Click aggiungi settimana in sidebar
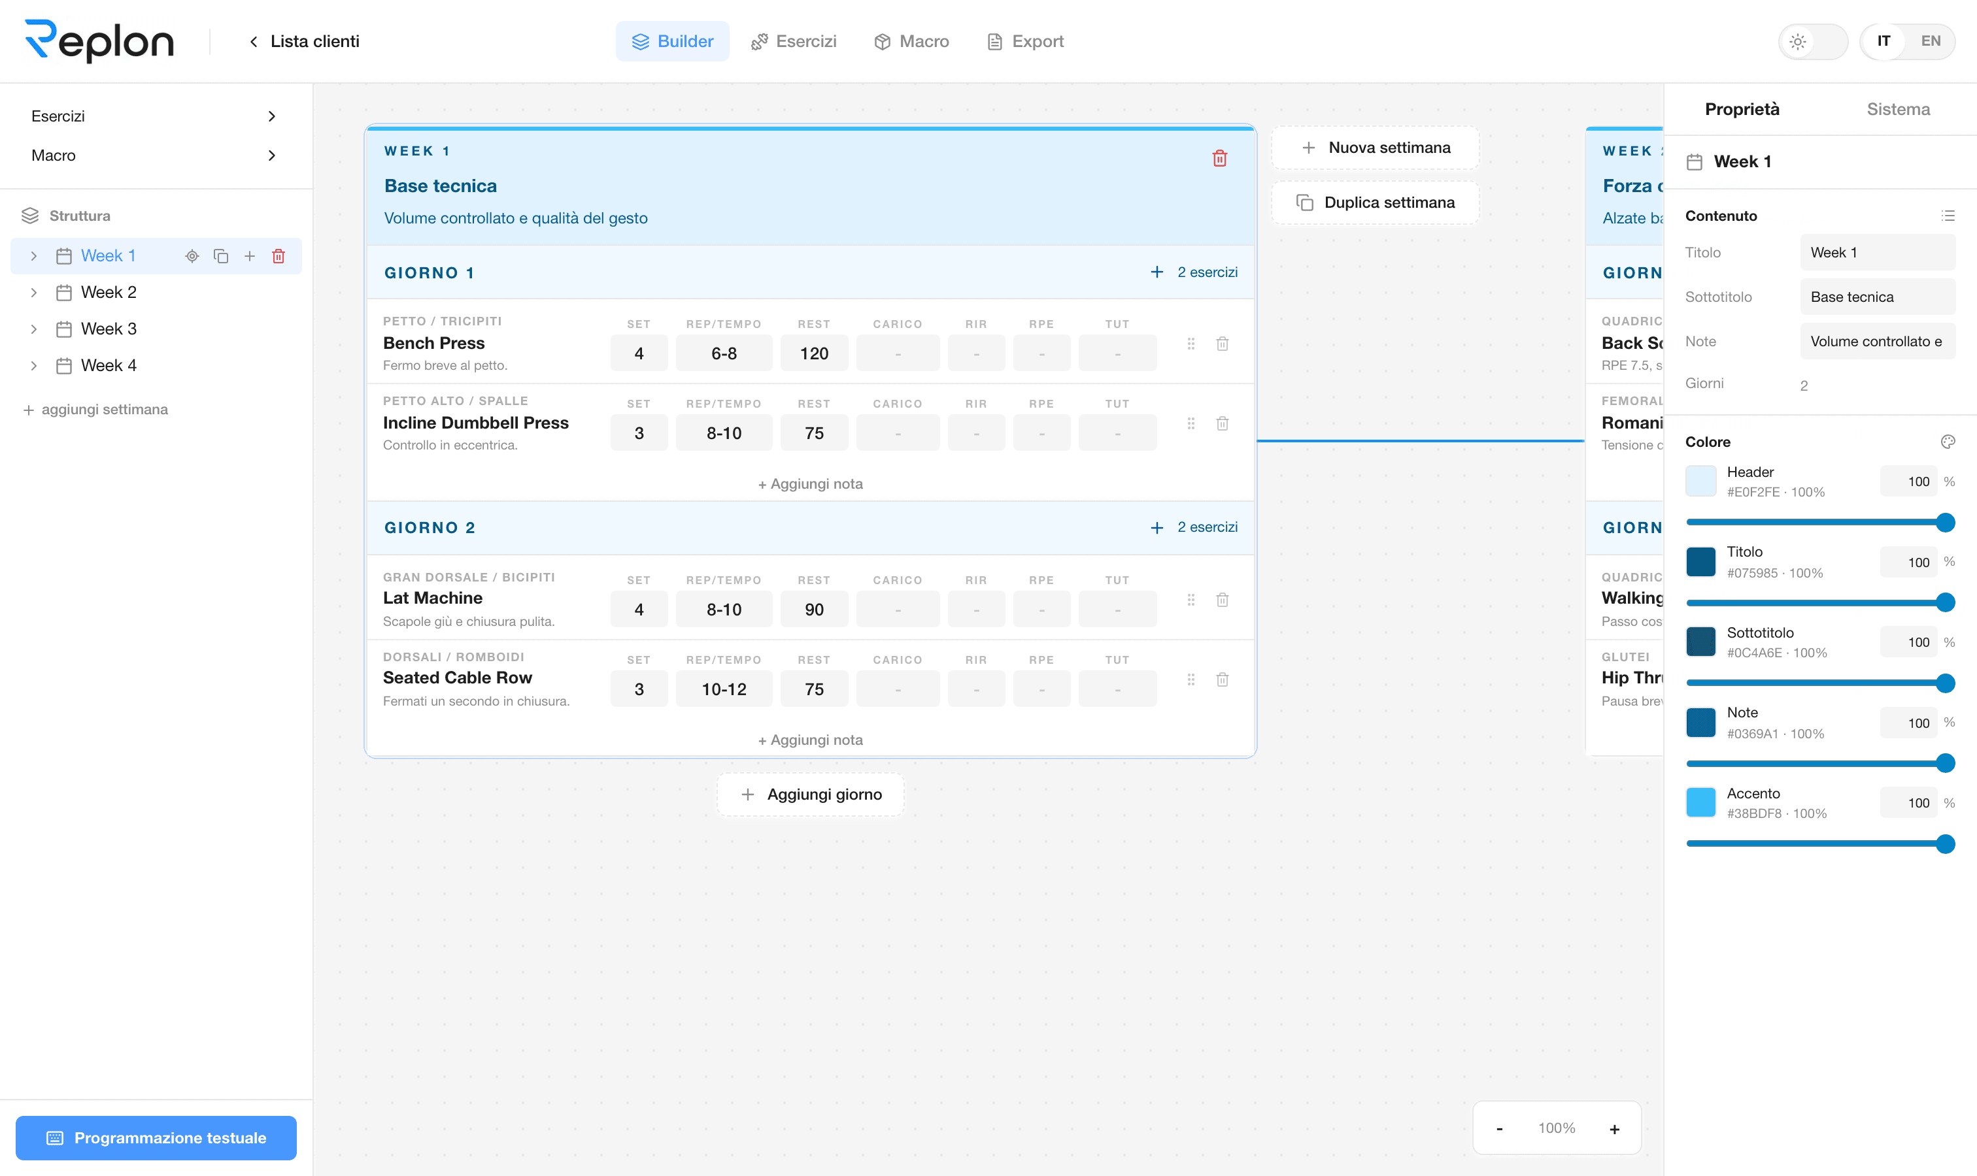Viewport: 1977px width, 1176px height. click(95, 410)
